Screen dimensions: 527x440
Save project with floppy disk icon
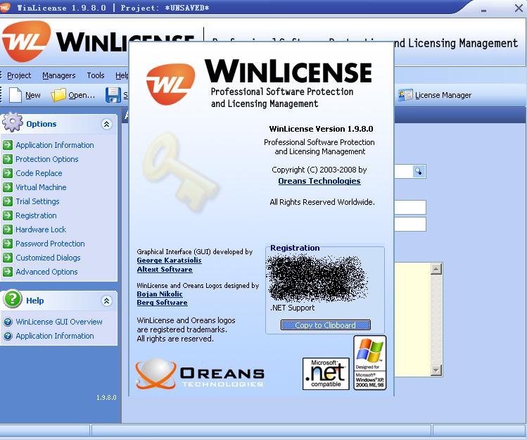[x=113, y=95]
